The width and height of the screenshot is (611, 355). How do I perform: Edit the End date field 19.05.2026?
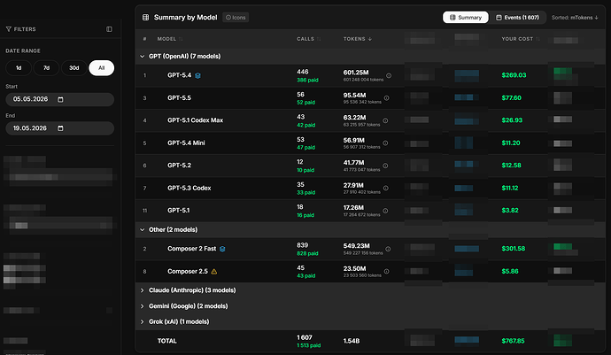pos(59,128)
